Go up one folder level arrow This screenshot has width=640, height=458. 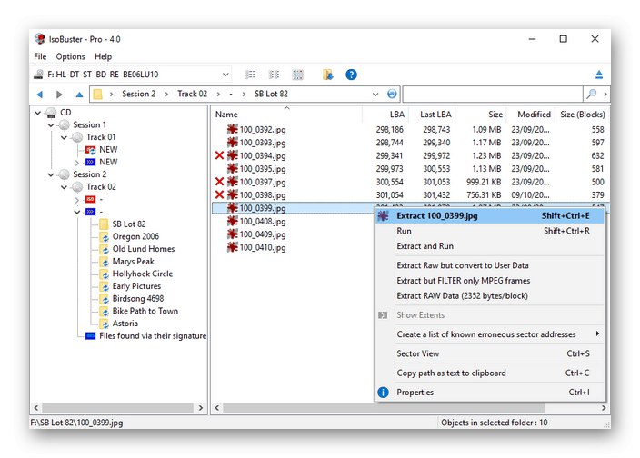(79, 95)
